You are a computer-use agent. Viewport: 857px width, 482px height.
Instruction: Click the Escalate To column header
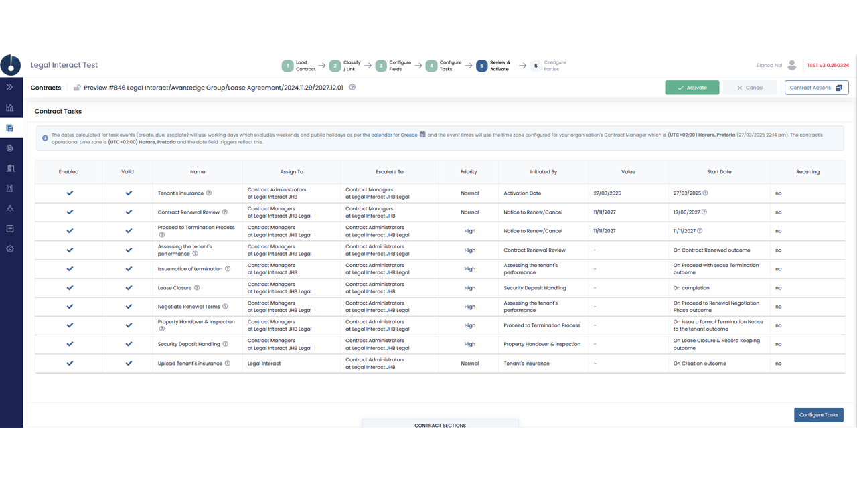click(390, 172)
